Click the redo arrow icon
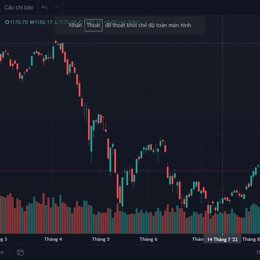 [56, 8]
